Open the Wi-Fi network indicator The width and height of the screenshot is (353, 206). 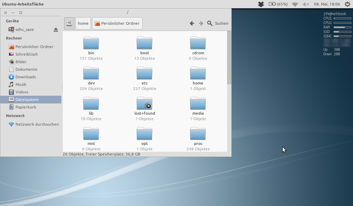click(295, 4)
